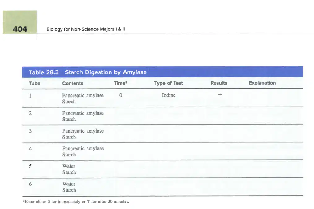Screen dimensions: 314x209
Task: Click the 'Starch Digestion by Amylase' title
Action: [x=106, y=72]
